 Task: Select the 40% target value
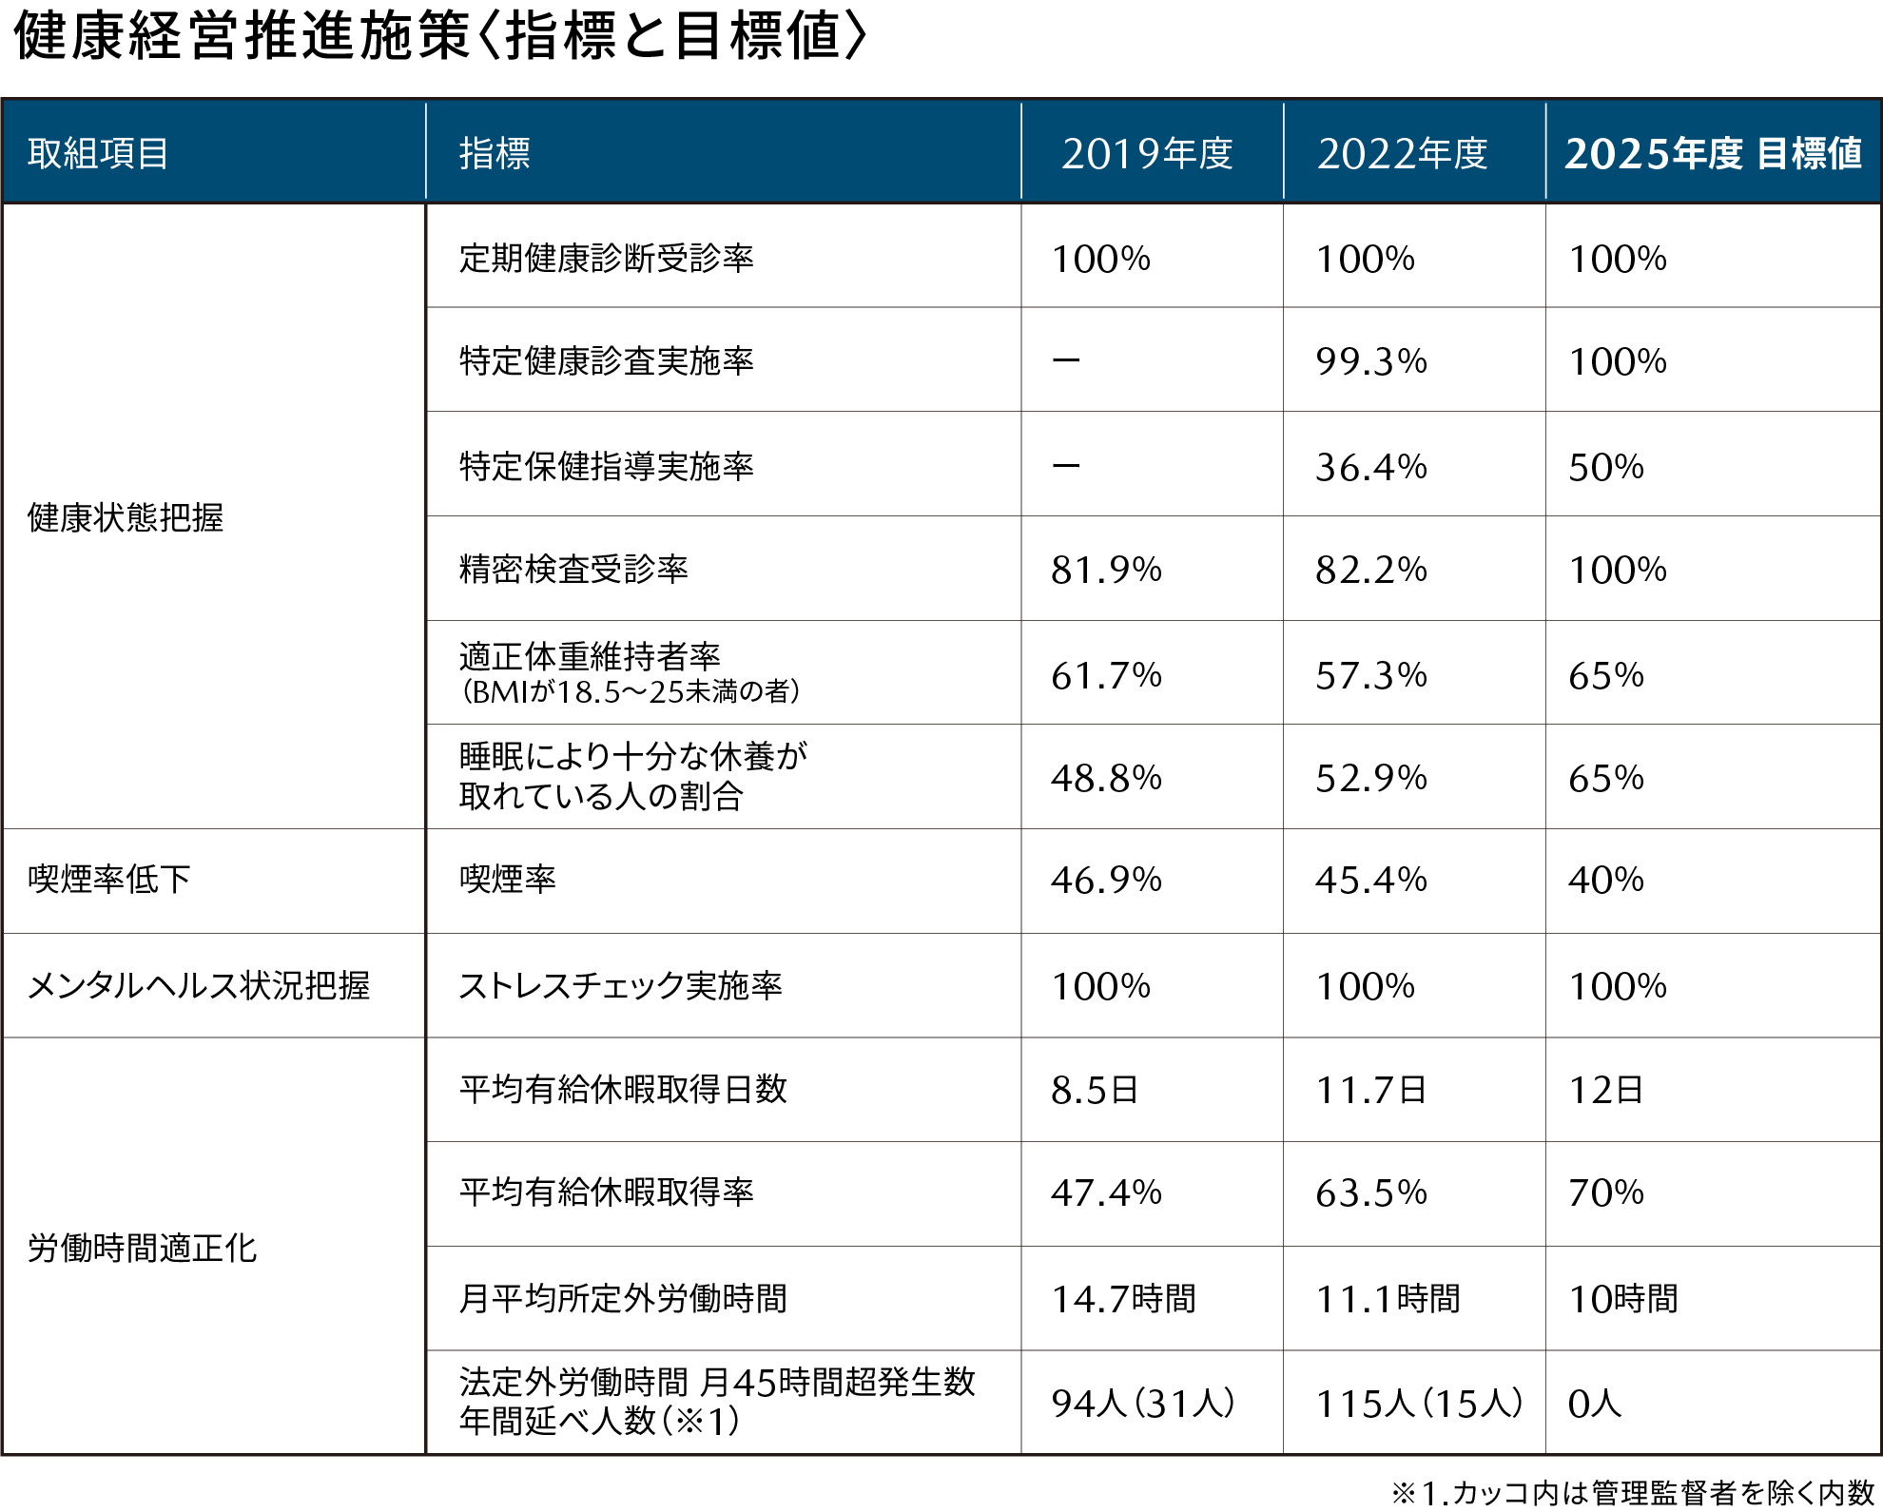pyautogui.click(x=1606, y=880)
